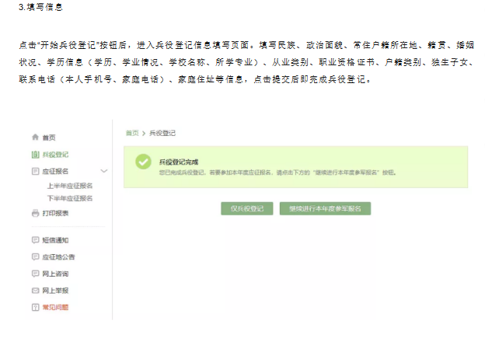Click the green success checkmark icon
The width and height of the screenshot is (485, 338).
coord(142,162)
